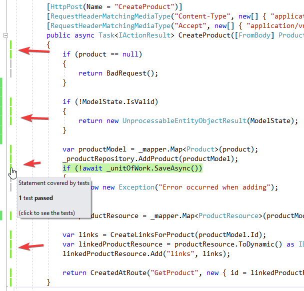
Task: Click the CreatedAtRoute return statement
Action: point(183,273)
